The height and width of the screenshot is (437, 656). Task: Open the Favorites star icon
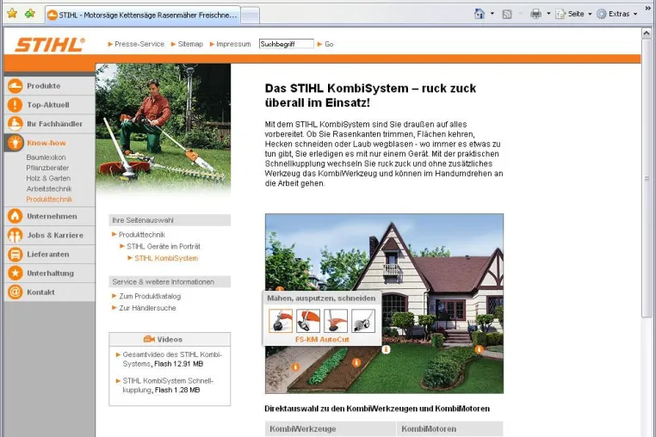(x=12, y=14)
